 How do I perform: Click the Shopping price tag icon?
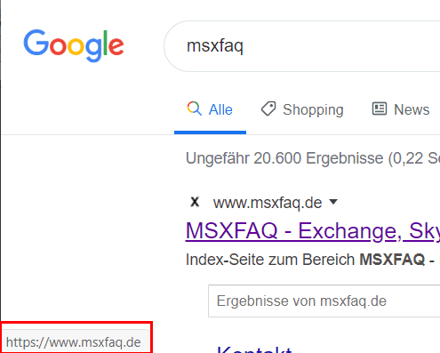pyautogui.click(x=268, y=108)
